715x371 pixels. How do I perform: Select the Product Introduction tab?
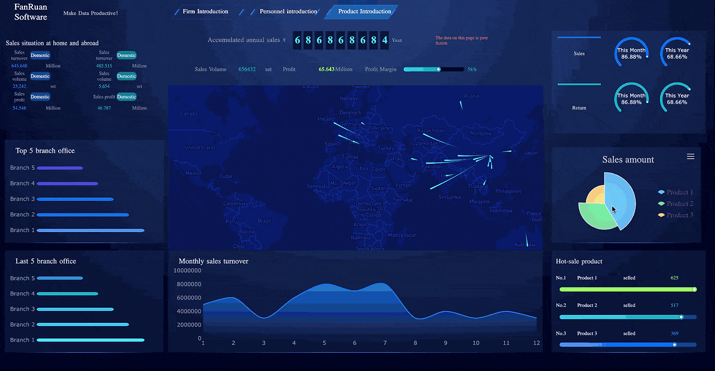coord(364,11)
